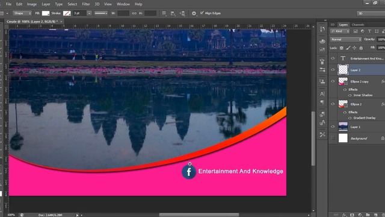Filter layers by adjustment type icon

(x=362, y=31)
